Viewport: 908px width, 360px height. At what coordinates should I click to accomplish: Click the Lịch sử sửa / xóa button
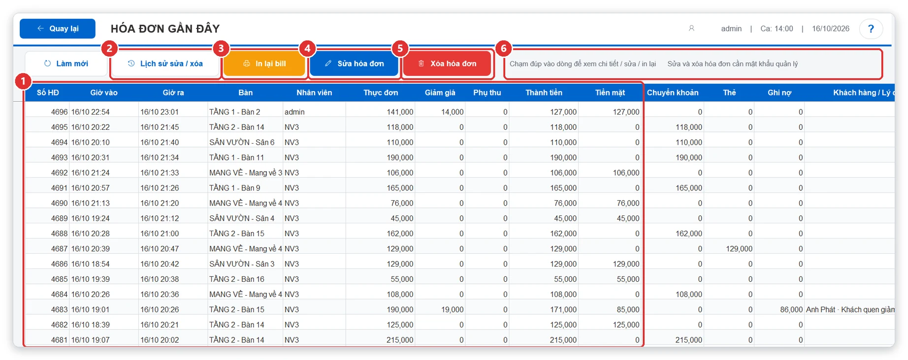coord(165,63)
